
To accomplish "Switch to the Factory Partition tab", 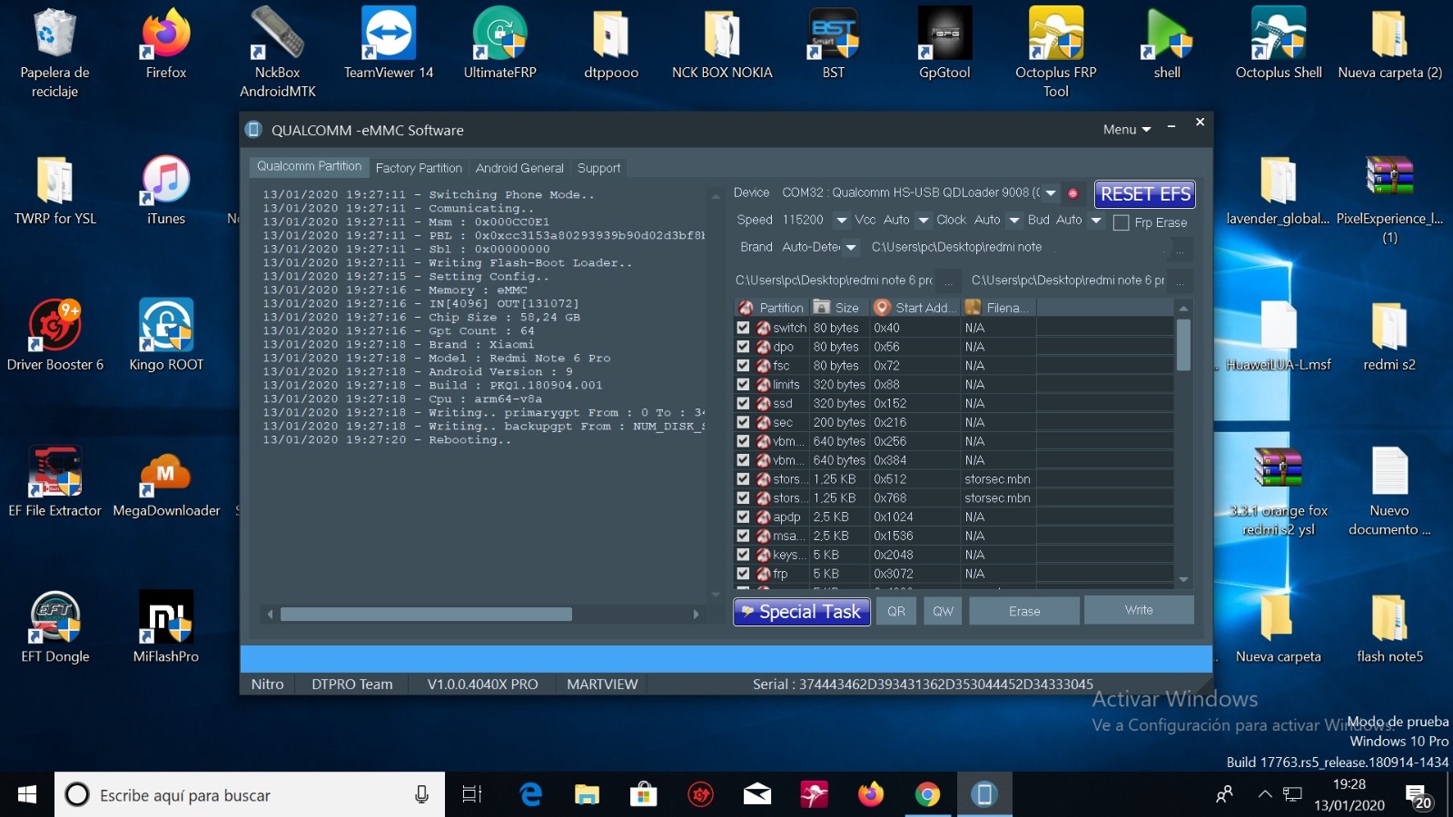I will 419,168.
